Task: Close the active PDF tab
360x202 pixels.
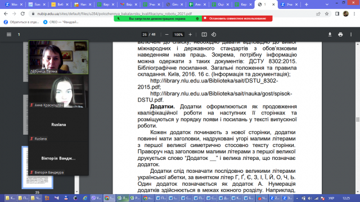Action: pos(273,4)
